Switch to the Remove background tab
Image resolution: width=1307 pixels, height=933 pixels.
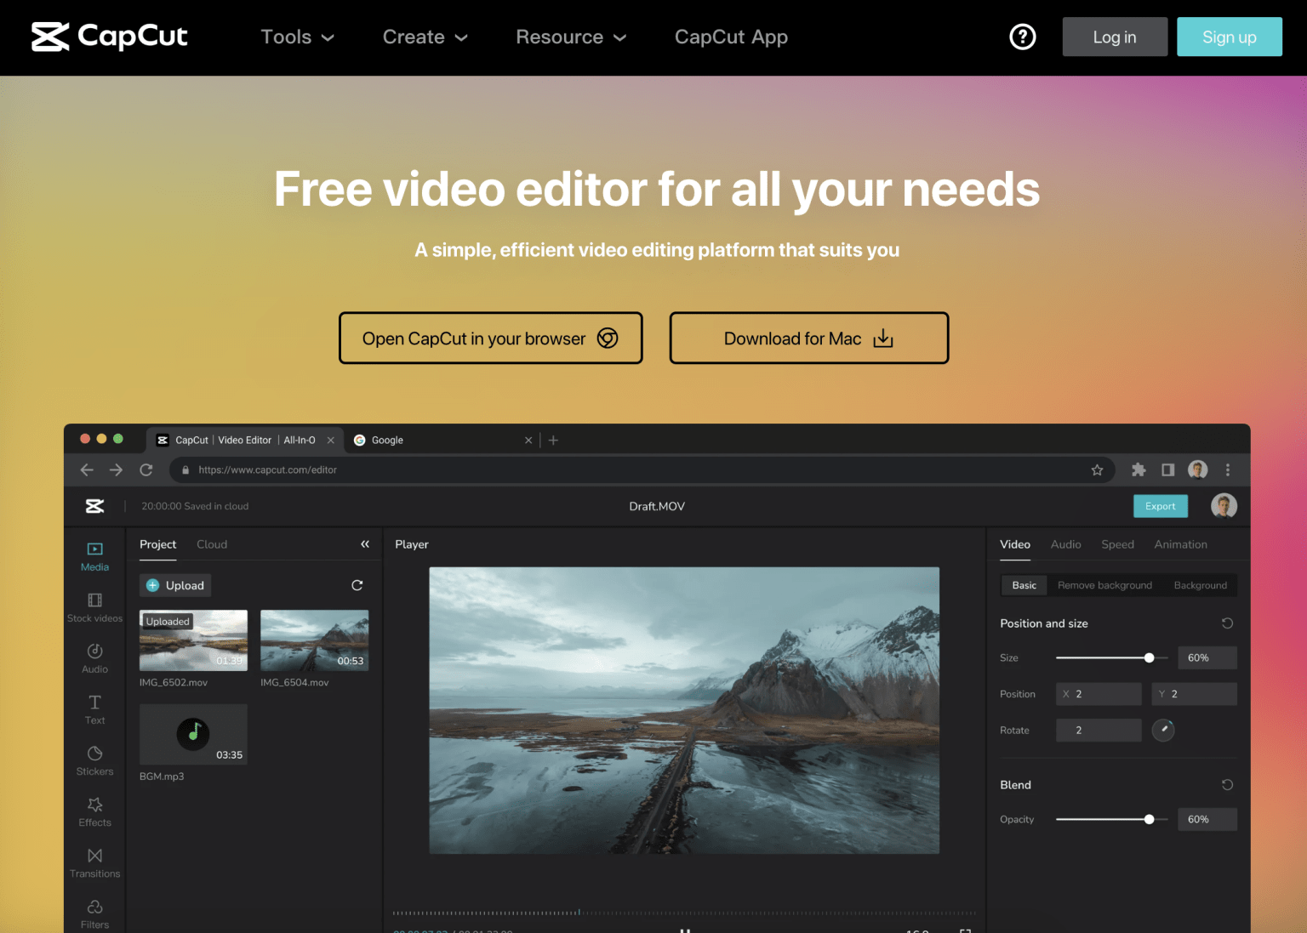click(1104, 585)
